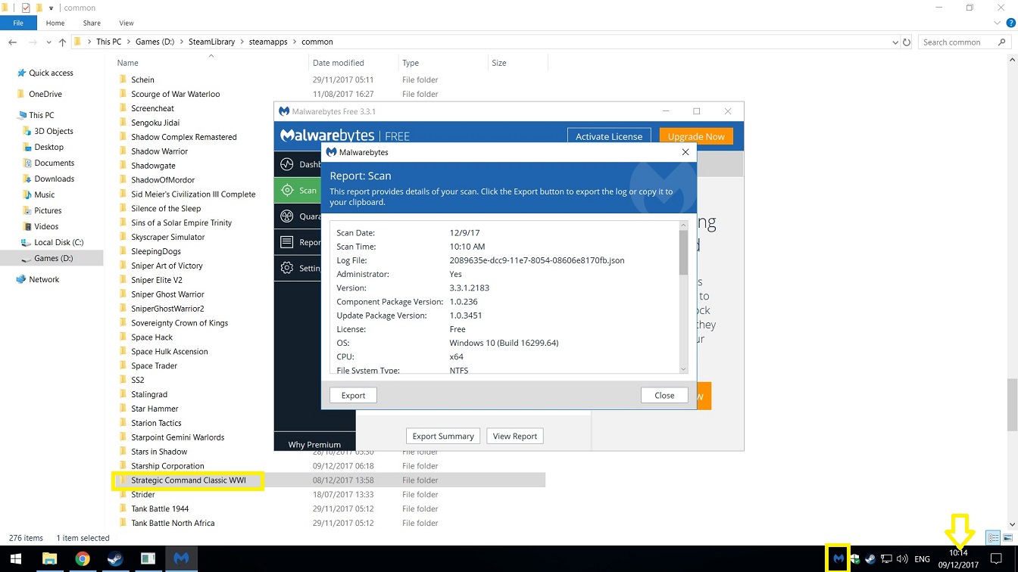Image resolution: width=1018 pixels, height=572 pixels.
Task: Switch to the Share ribbon tab
Action: (92, 23)
